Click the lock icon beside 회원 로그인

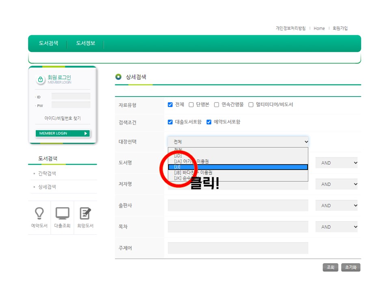[x=40, y=79]
